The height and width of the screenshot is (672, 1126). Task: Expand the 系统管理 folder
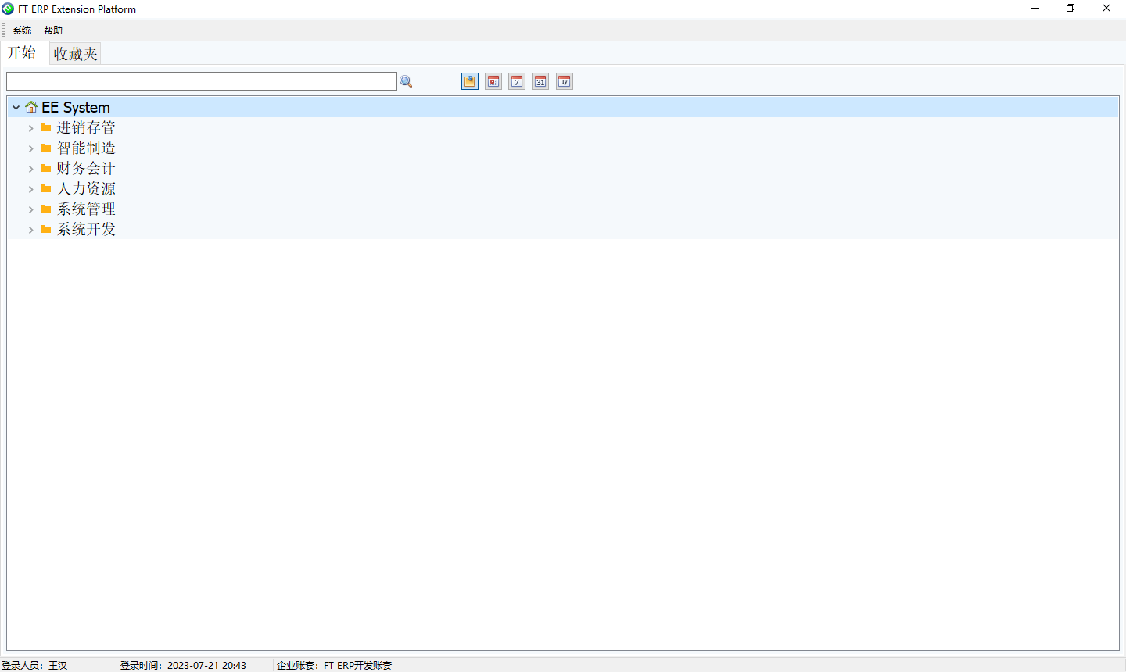point(30,209)
